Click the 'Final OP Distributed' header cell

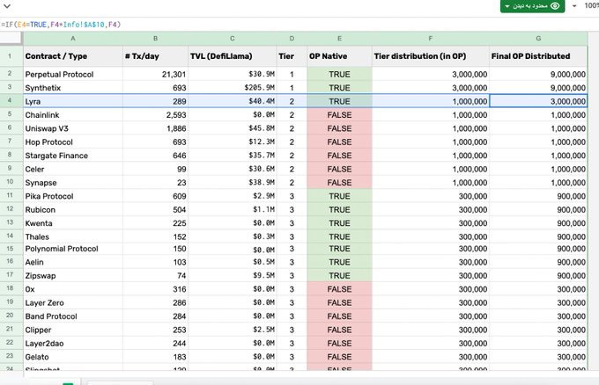pos(538,56)
